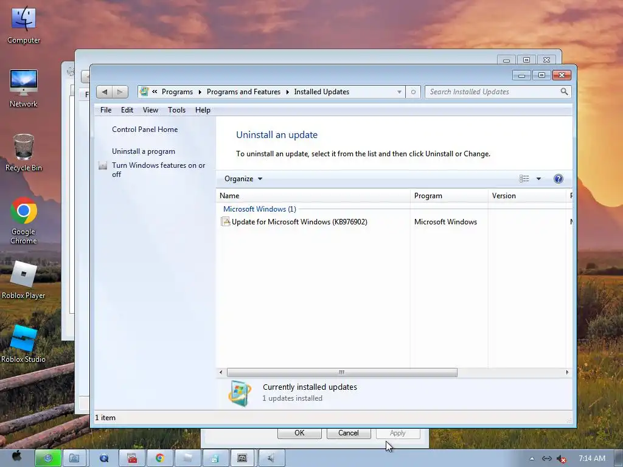Go to Control Panel Home

(145, 130)
